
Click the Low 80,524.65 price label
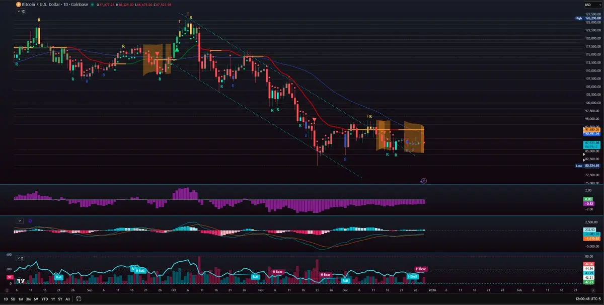pyautogui.click(x=589, y=165)
